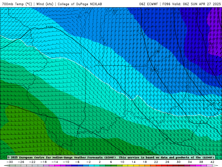Screen dimensions: 222x167
Task: Click the "700mb Temp (°C)" title text
Action: (17, 4)
